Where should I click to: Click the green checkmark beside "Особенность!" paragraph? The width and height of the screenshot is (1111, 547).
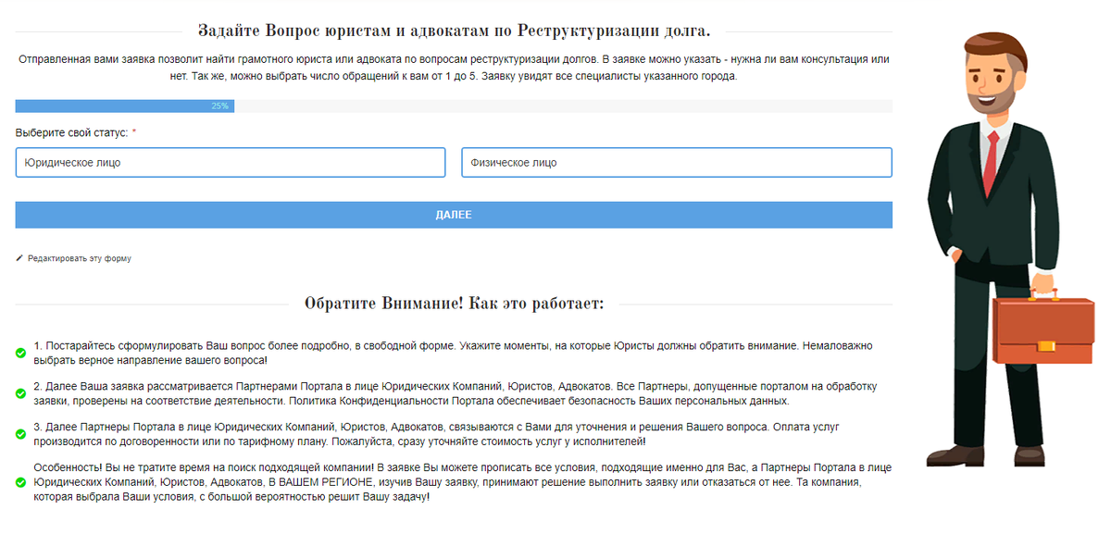(x=20, y=482)
